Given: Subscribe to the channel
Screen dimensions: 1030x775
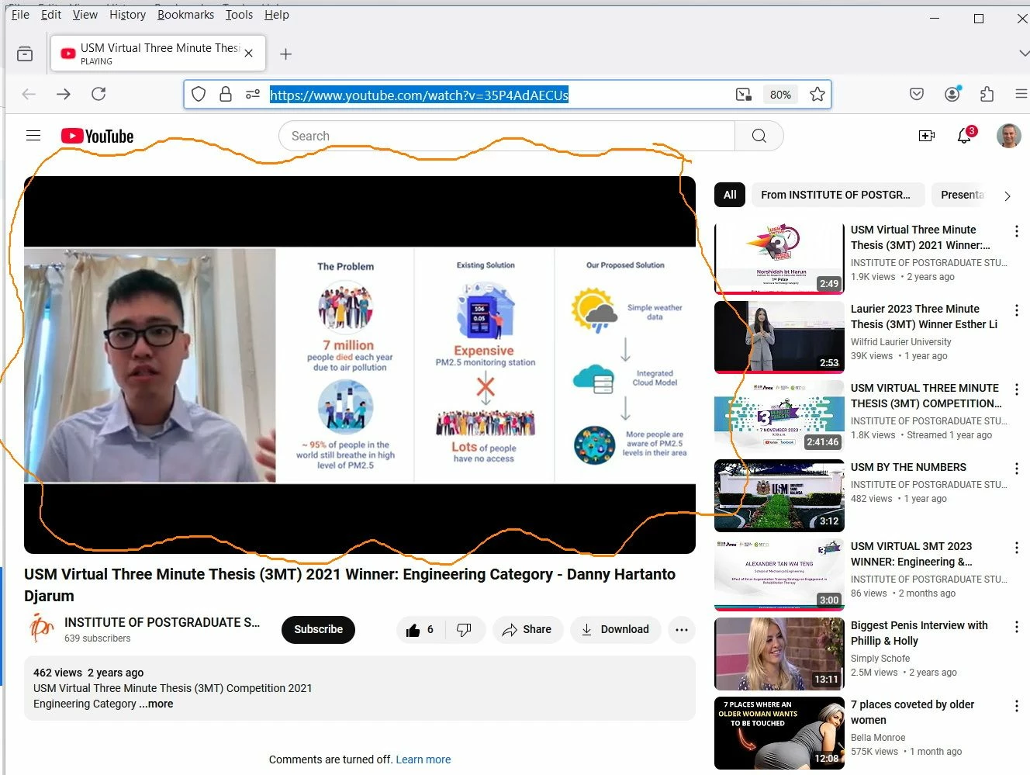Looking at the screenshot, I should 318,629.
